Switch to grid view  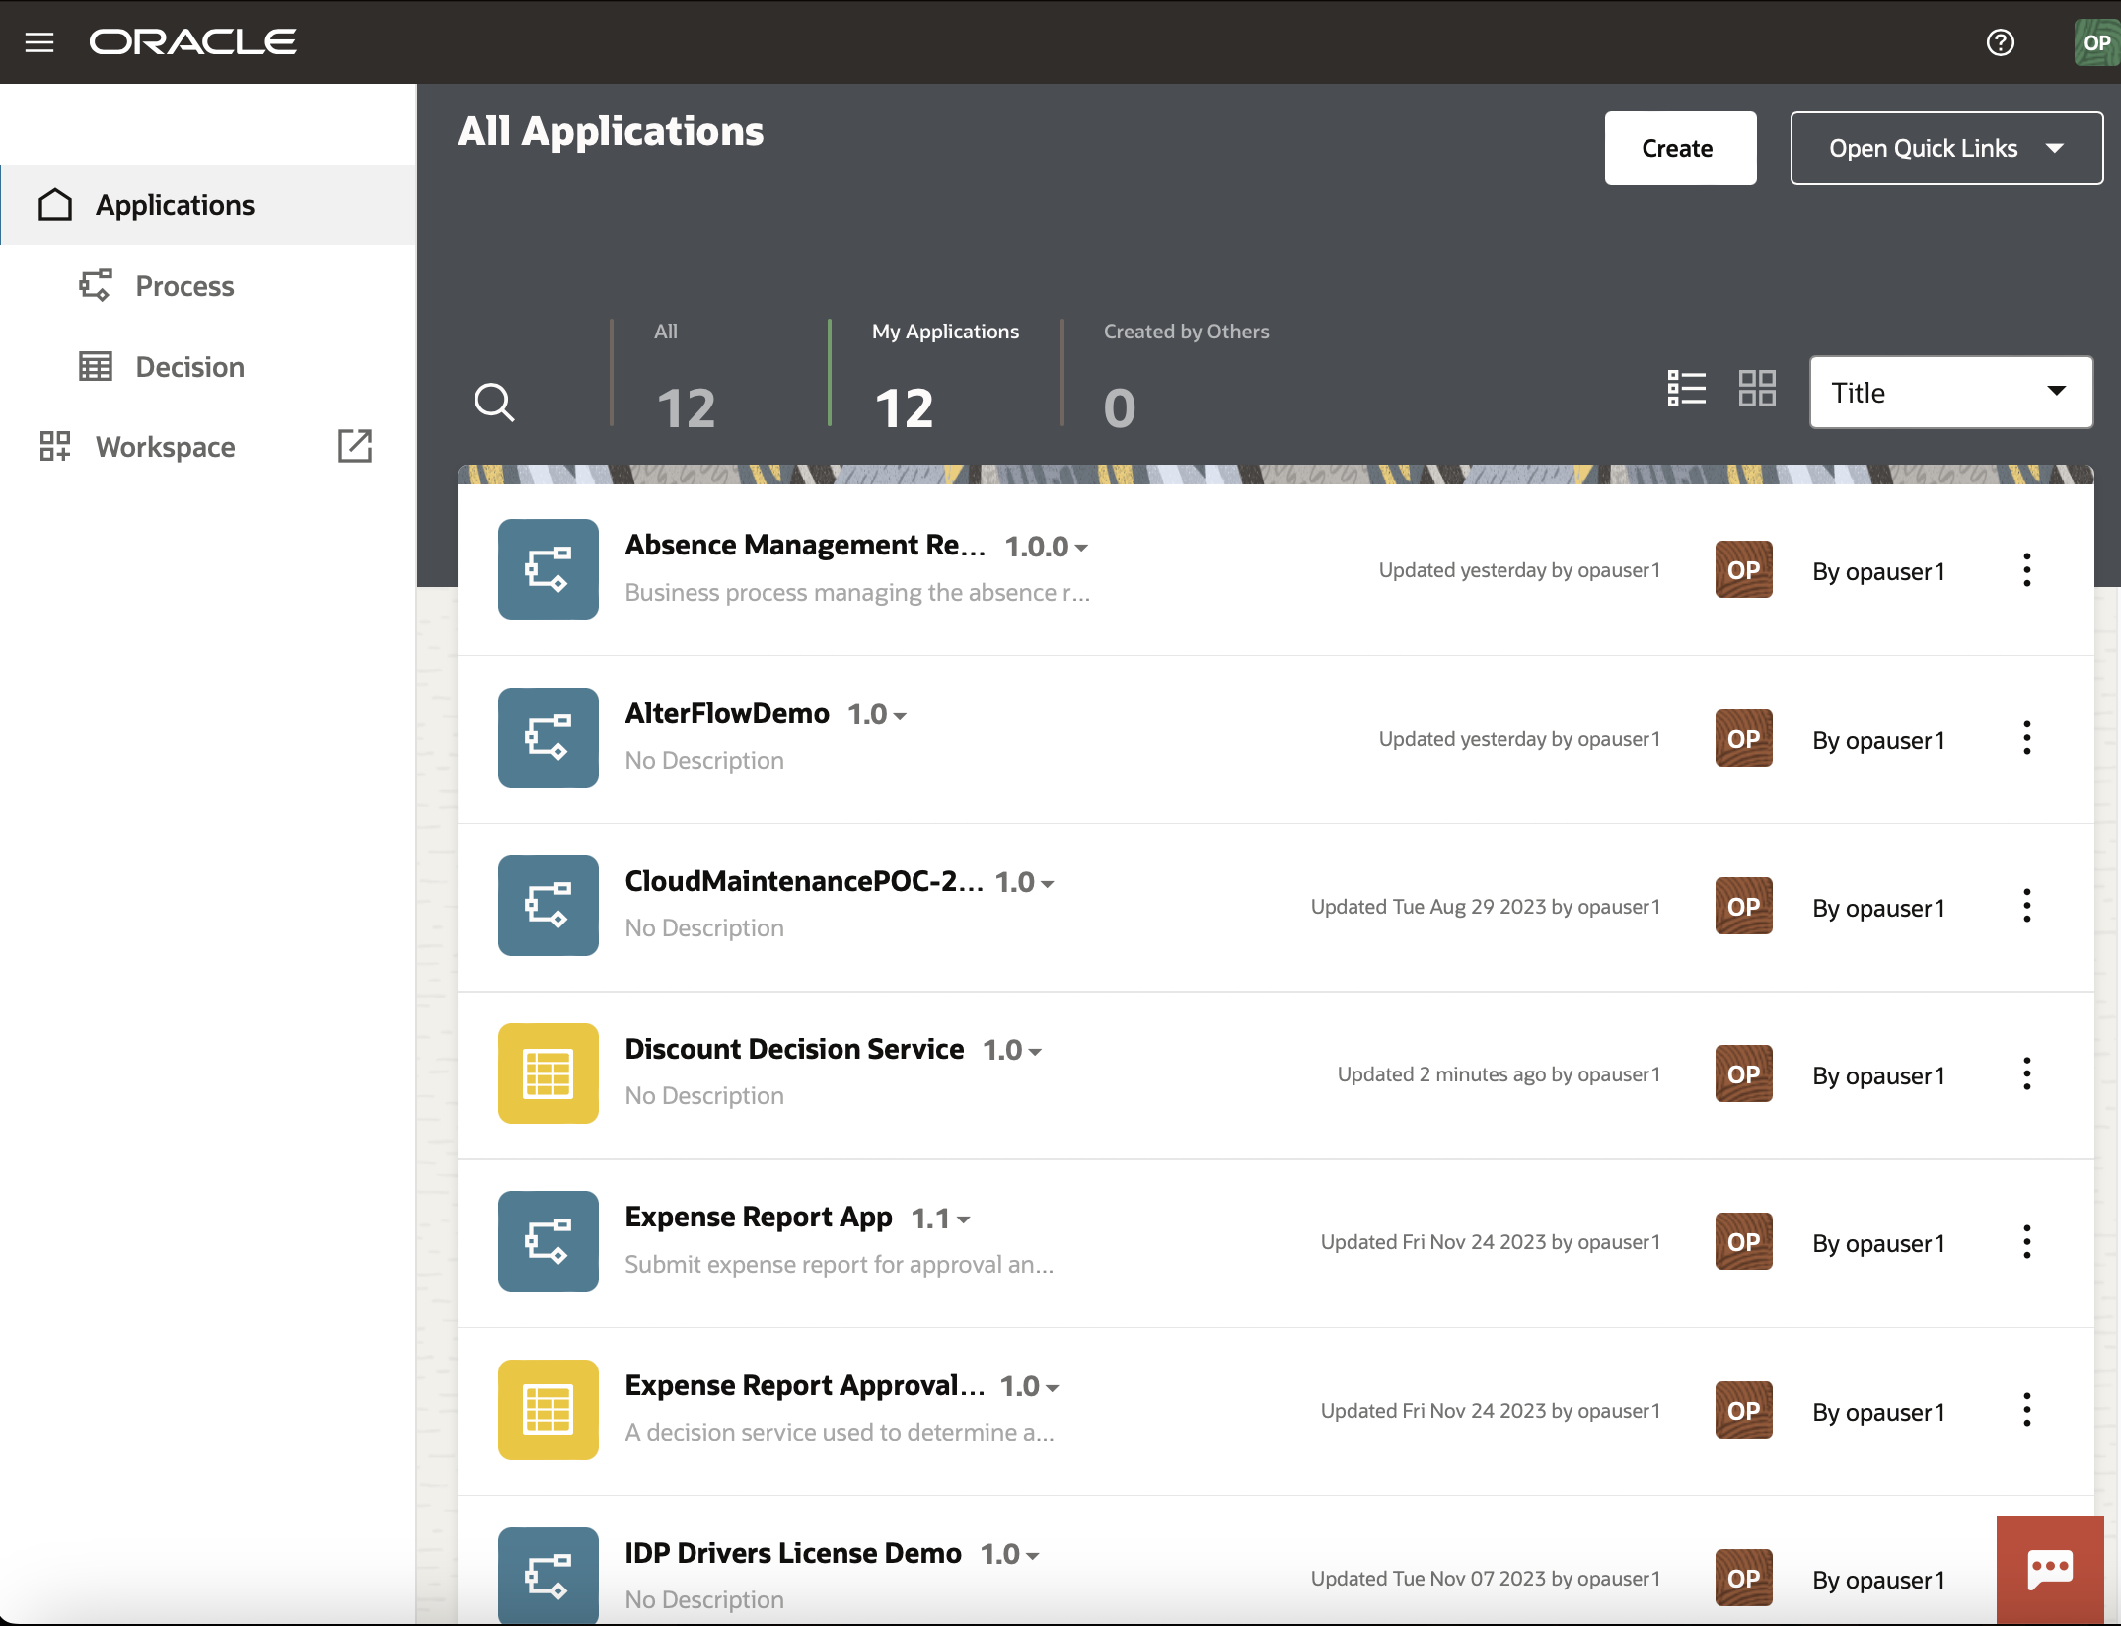(x=1757, y=389)
